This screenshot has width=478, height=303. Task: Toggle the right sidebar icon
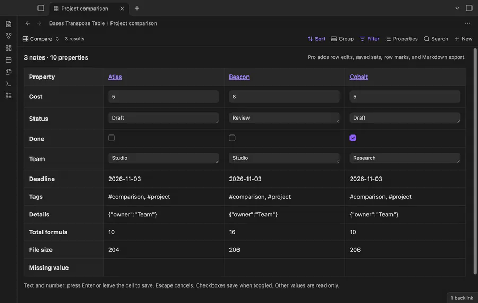(x=469, y=8)
